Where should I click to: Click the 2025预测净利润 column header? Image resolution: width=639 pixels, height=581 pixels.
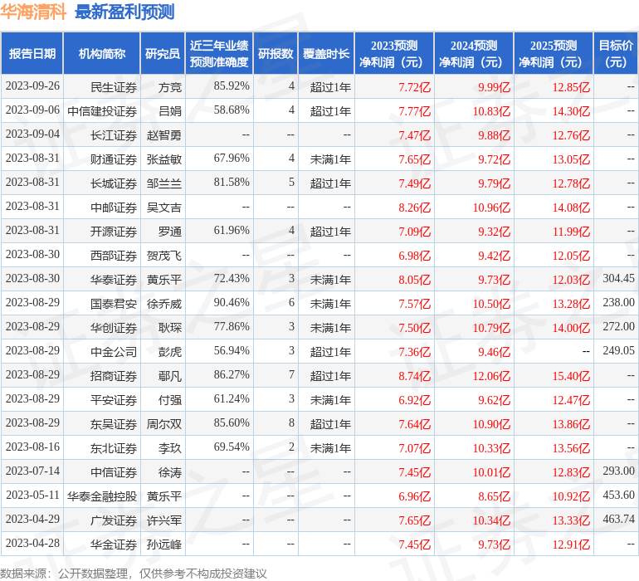tap(554, 54)
